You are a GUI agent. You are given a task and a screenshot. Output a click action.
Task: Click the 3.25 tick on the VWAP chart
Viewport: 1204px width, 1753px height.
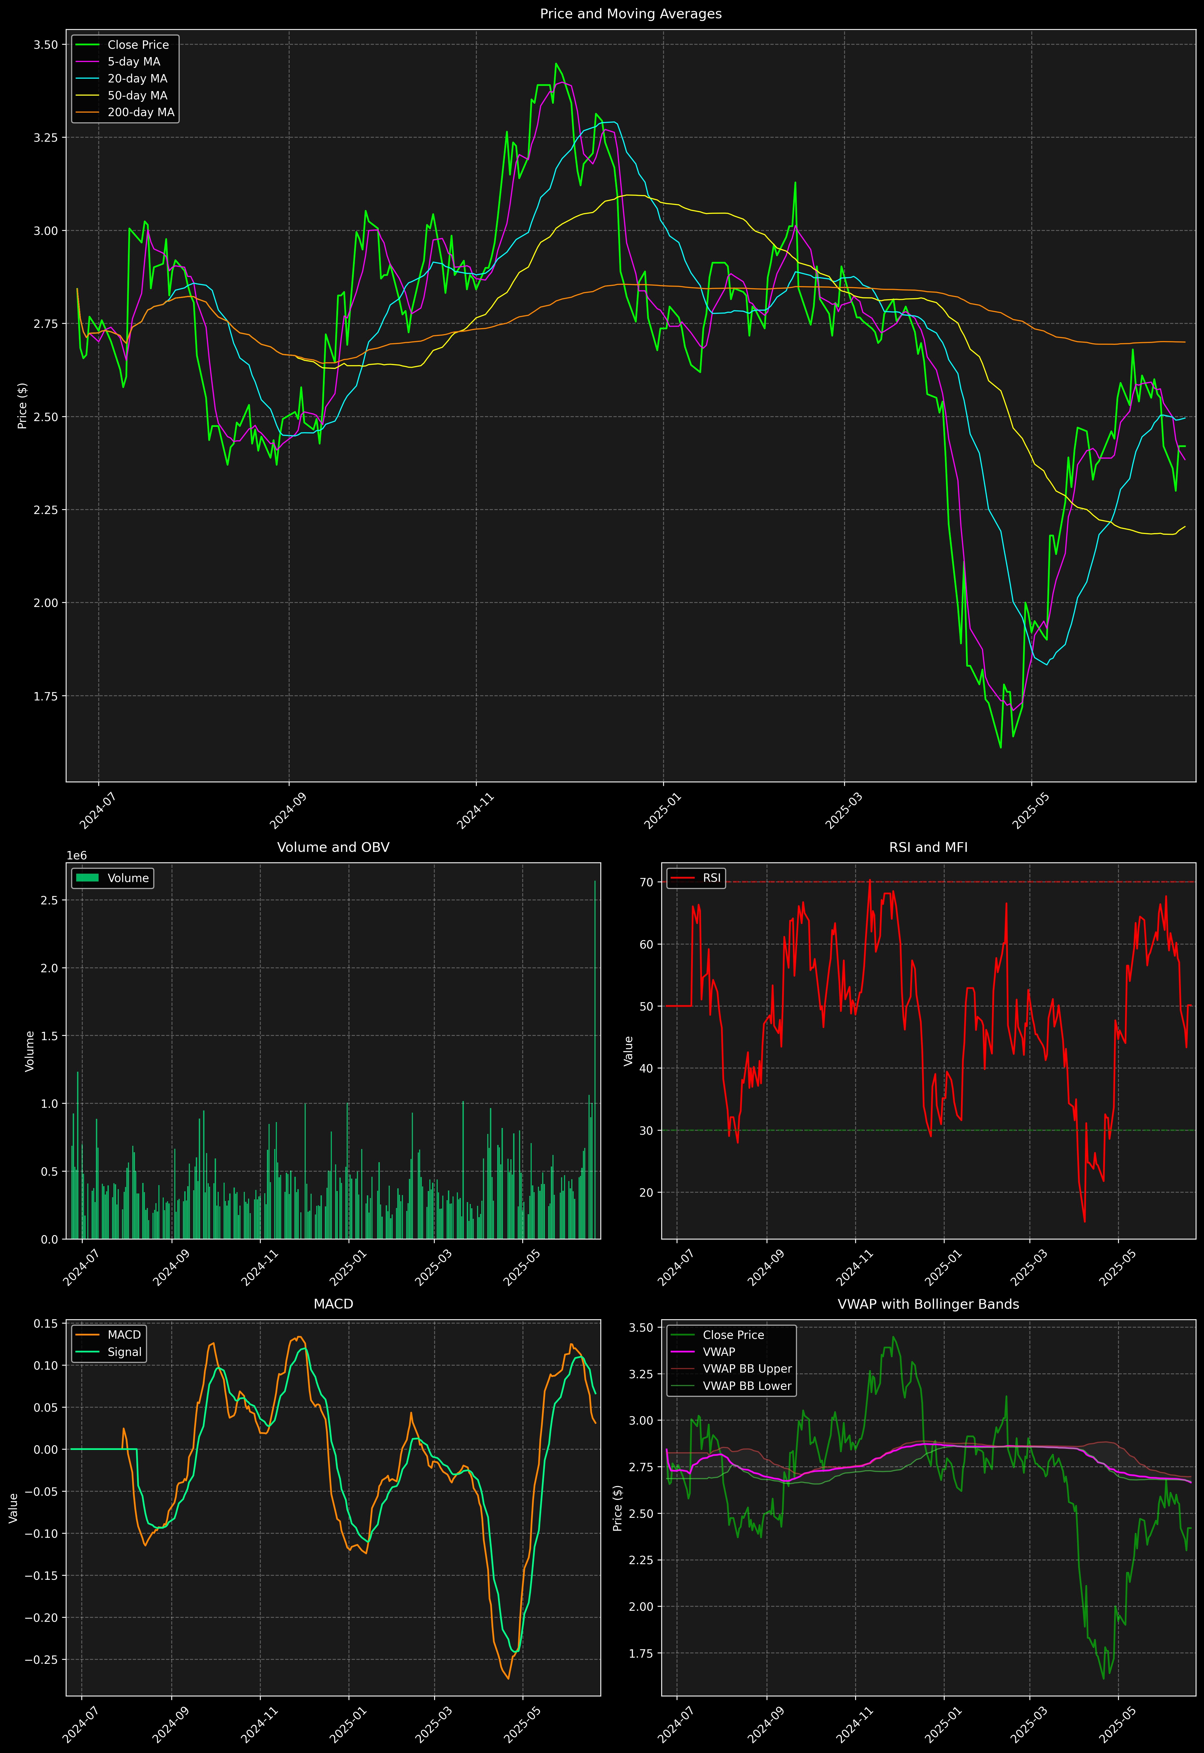point(641,1374)
